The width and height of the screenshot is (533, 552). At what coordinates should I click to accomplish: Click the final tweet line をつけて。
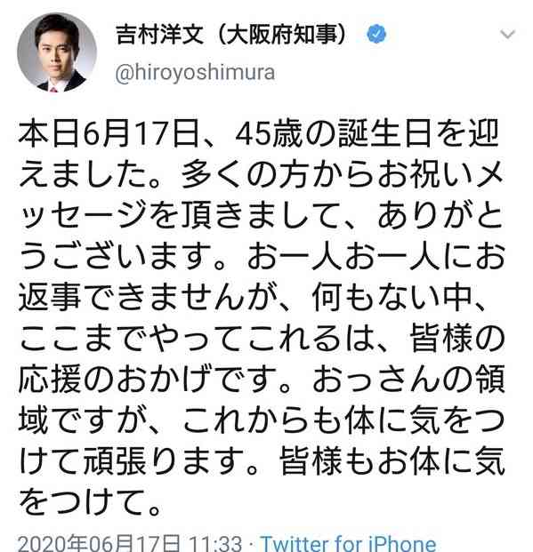[x=90, y=501]
